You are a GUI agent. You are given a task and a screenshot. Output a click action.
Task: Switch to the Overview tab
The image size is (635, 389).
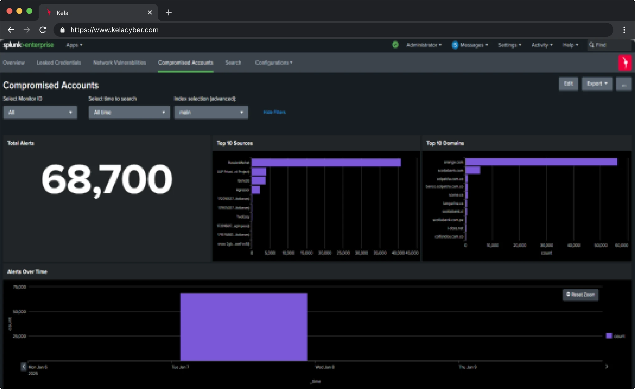point(14,63)
